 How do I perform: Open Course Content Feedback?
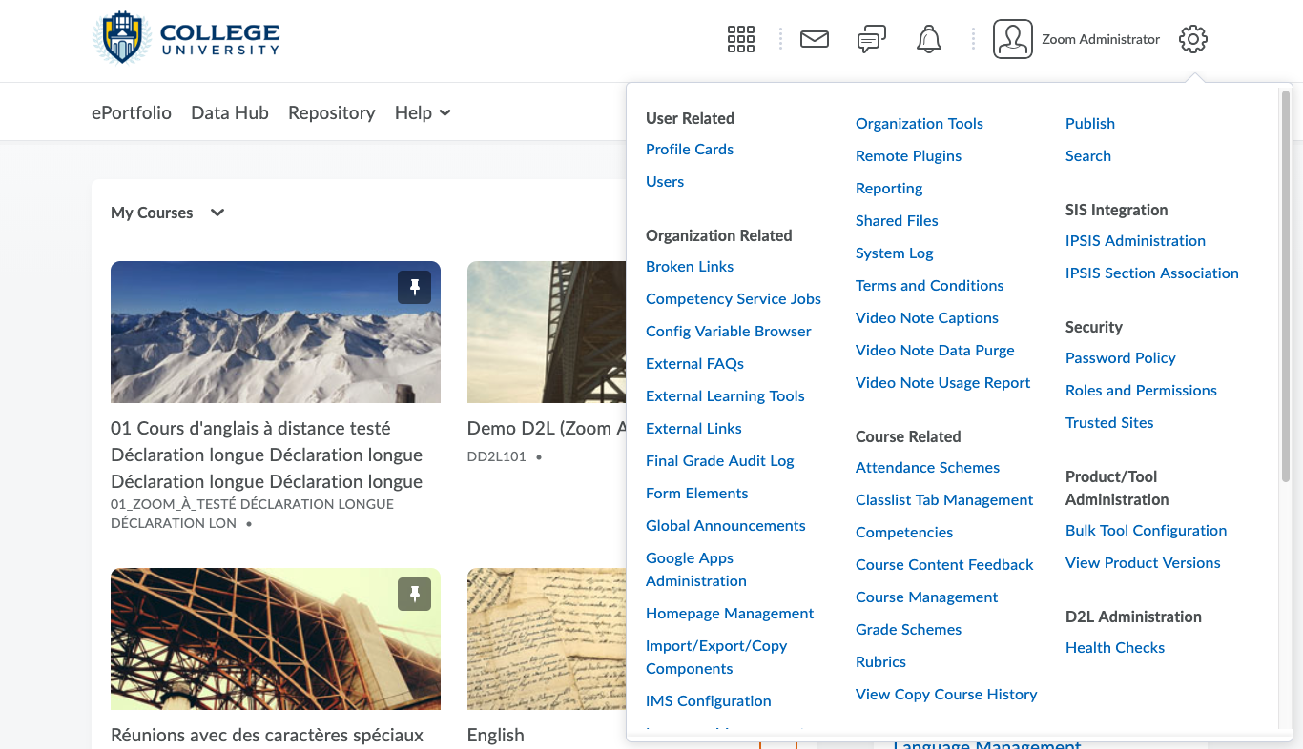coord(944,565)
